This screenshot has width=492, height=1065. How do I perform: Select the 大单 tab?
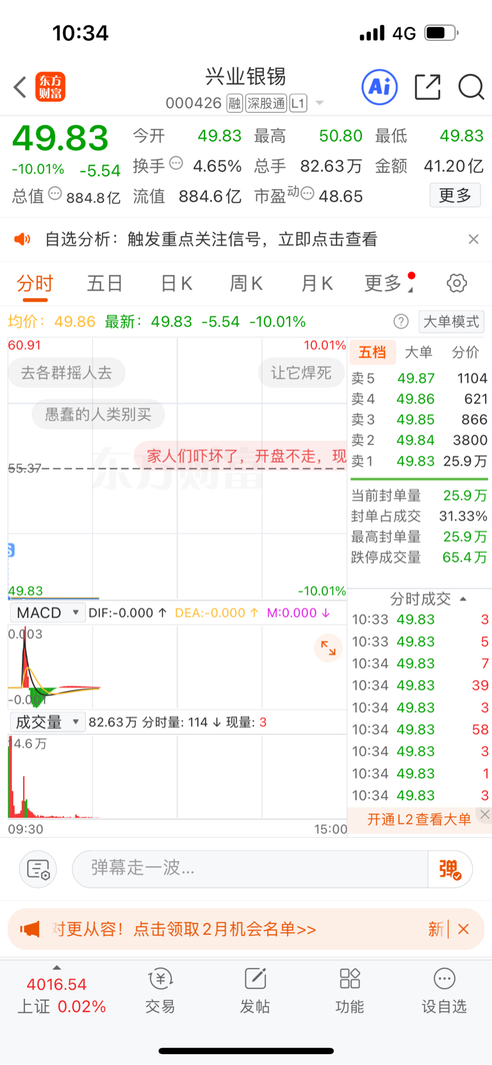(419, 352)
